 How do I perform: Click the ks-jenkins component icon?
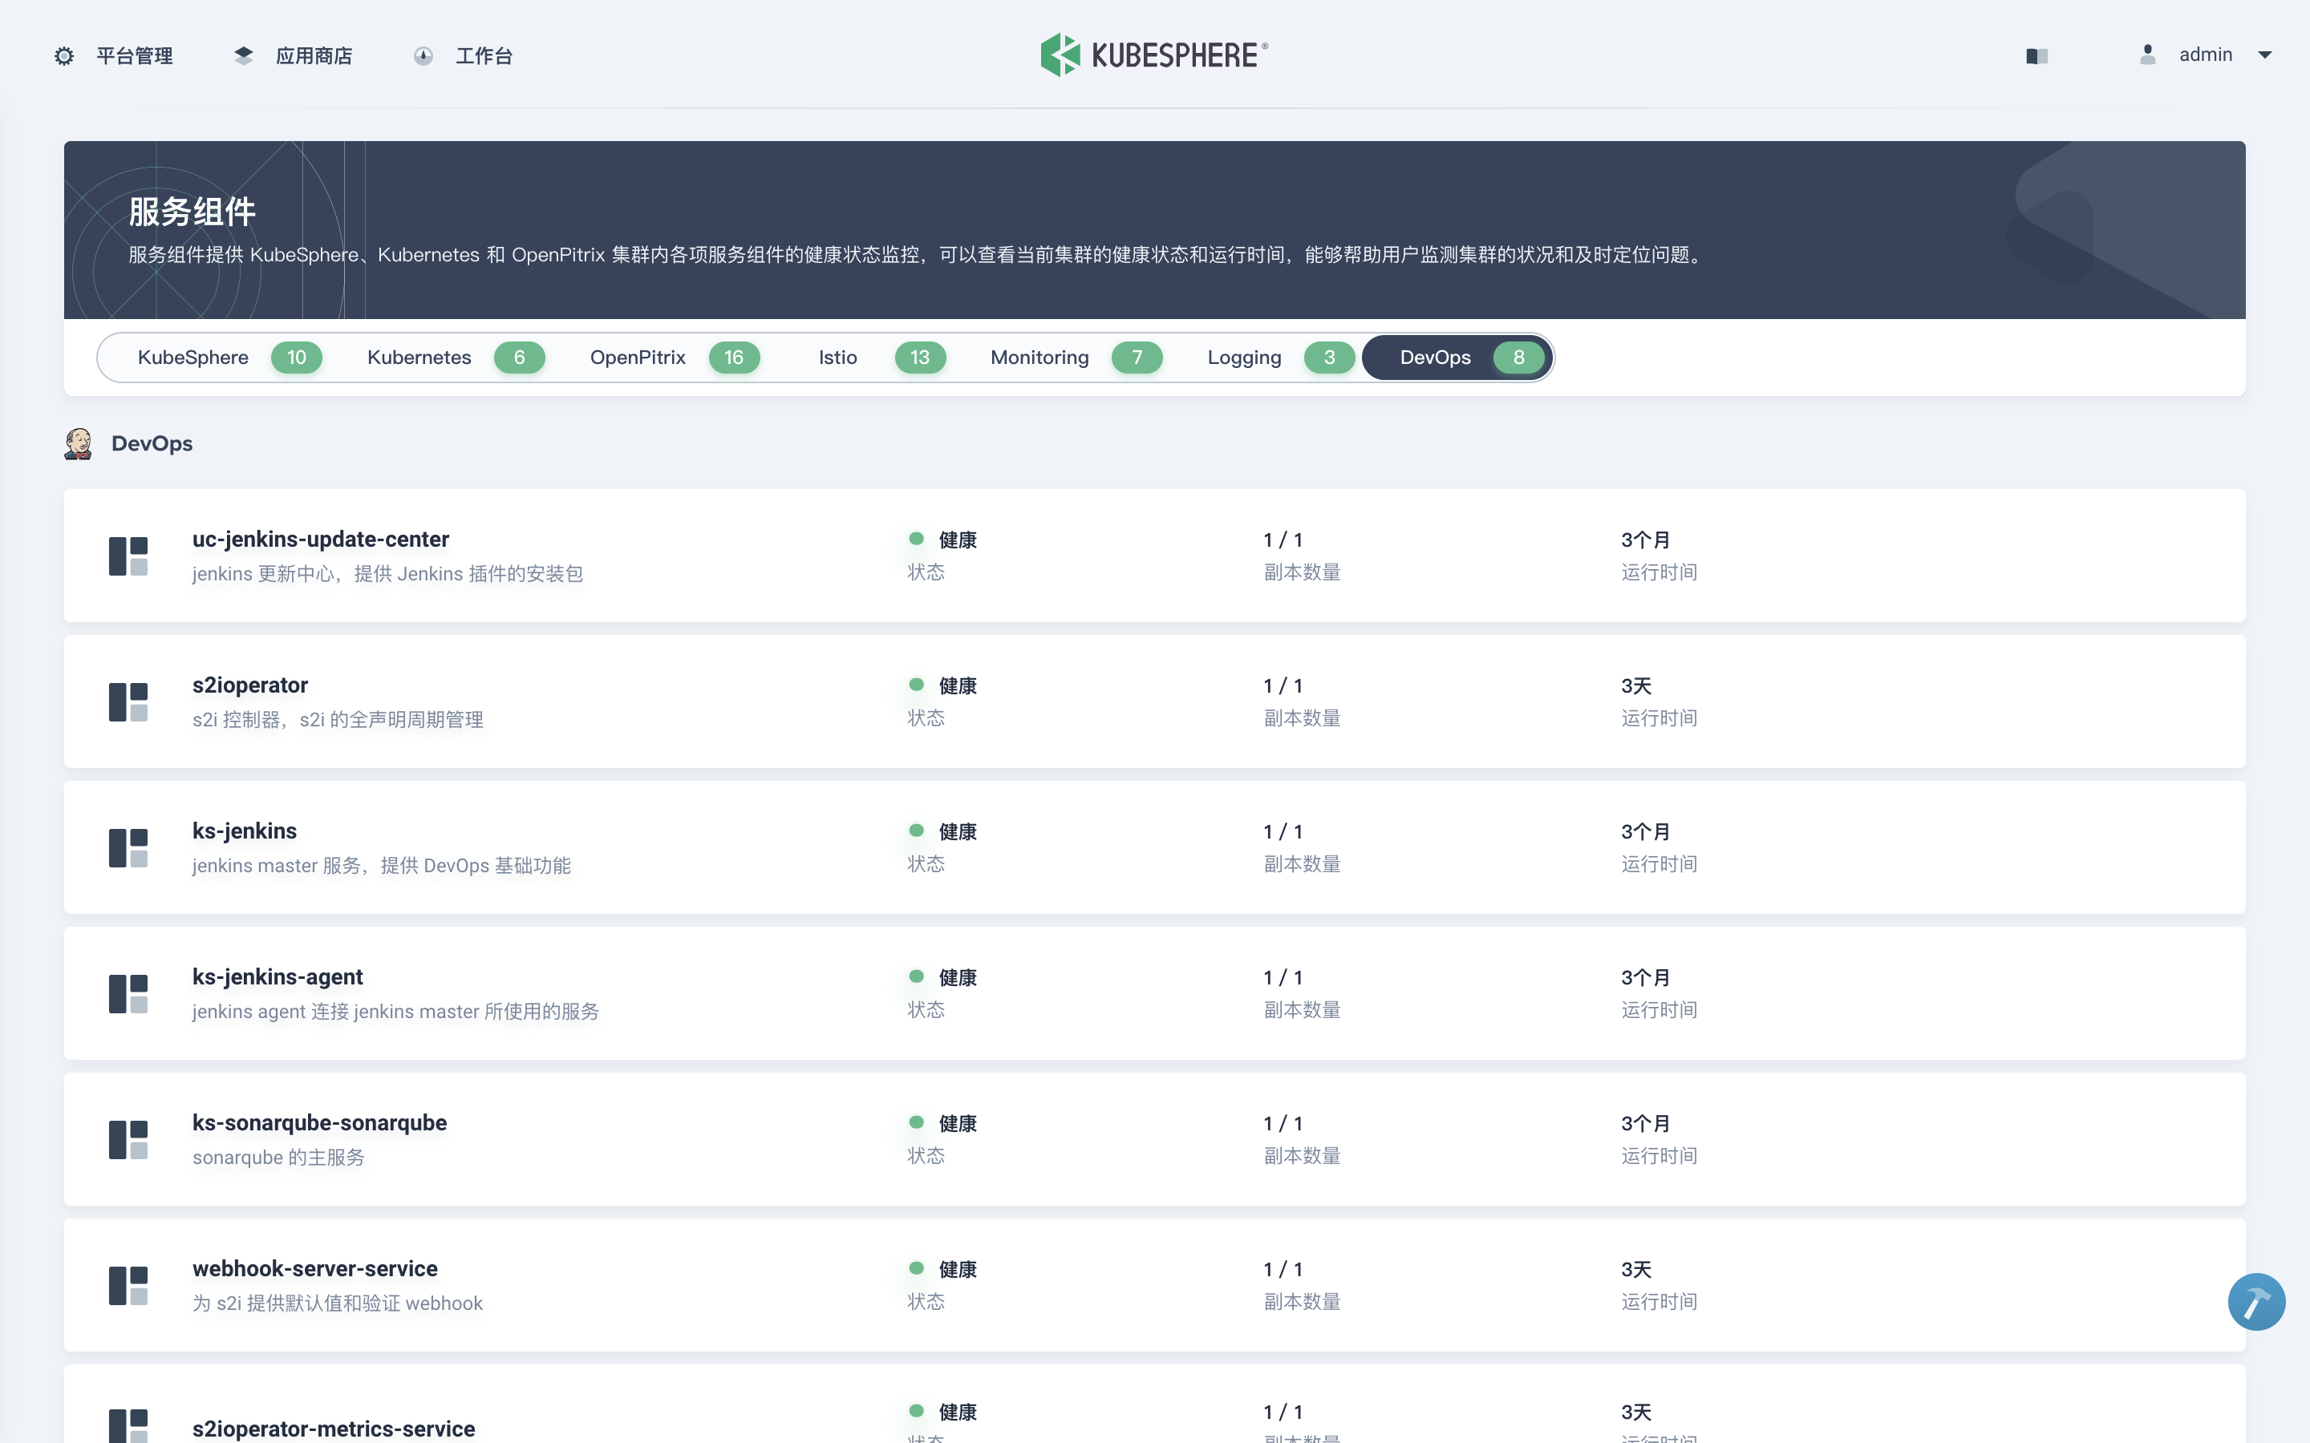coord(128,847)
